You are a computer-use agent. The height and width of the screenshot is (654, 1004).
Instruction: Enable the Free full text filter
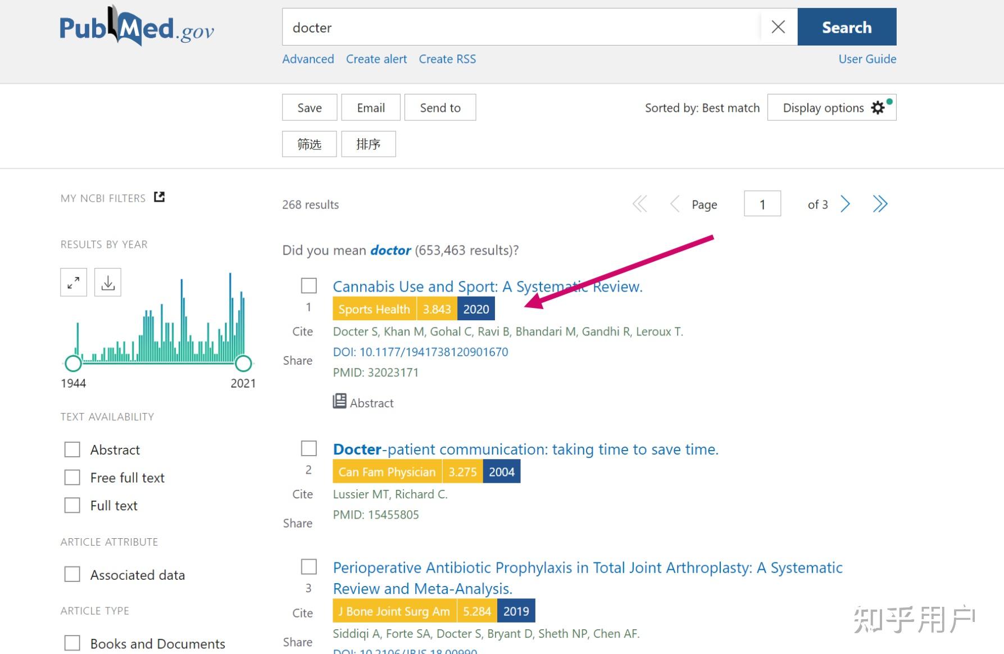[x=72, y=478]
